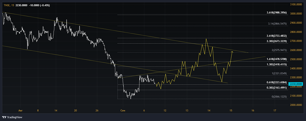Click the 2230.0000 last price in header
This screenshot has width=306, height=121.
coord(21,5)
